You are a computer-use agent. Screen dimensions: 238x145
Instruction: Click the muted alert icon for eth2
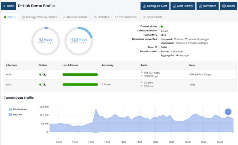[x=44, y=84]
